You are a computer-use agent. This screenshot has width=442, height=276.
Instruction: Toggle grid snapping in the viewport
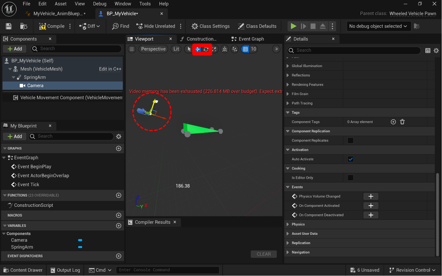point(245,49)
